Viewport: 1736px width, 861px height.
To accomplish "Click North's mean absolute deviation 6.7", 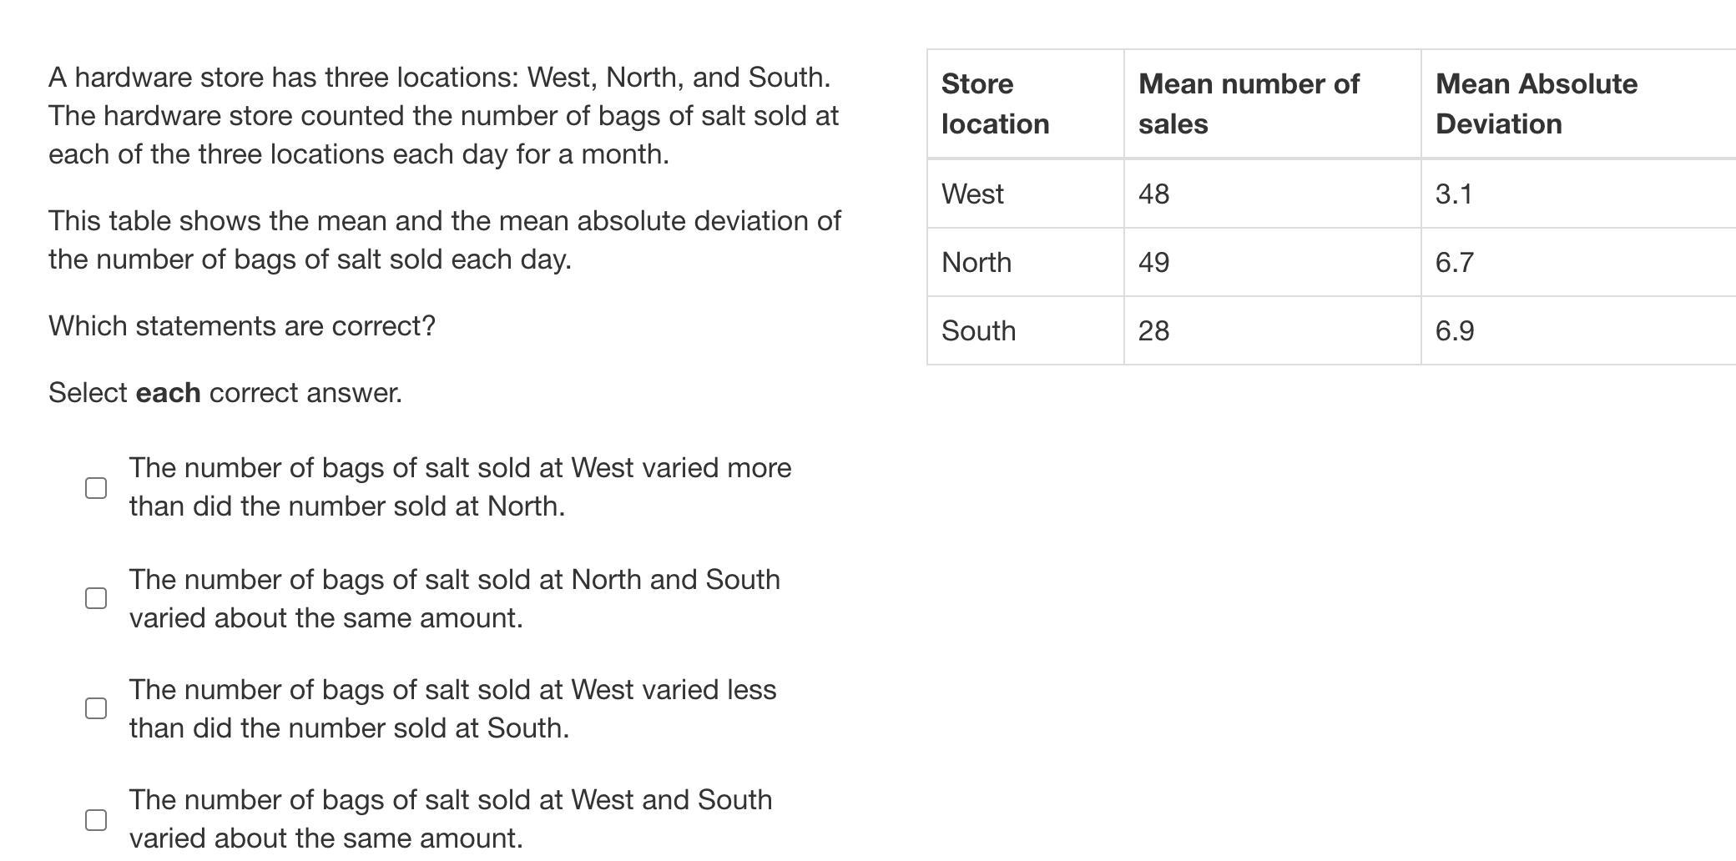I will 1455,262.
